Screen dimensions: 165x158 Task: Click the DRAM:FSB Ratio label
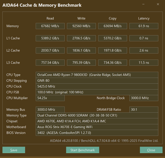[x=109, y=109]
